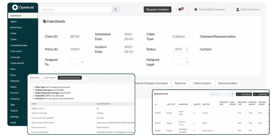Click the Benchmark Cost column header
Screen dimensions: 273x139
[x=242, y=103]
